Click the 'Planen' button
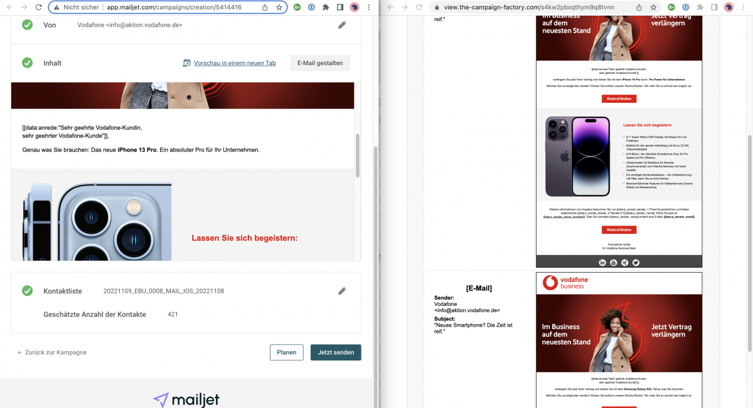Viewport: 753px width, 408px height. [x=287, y=352]
